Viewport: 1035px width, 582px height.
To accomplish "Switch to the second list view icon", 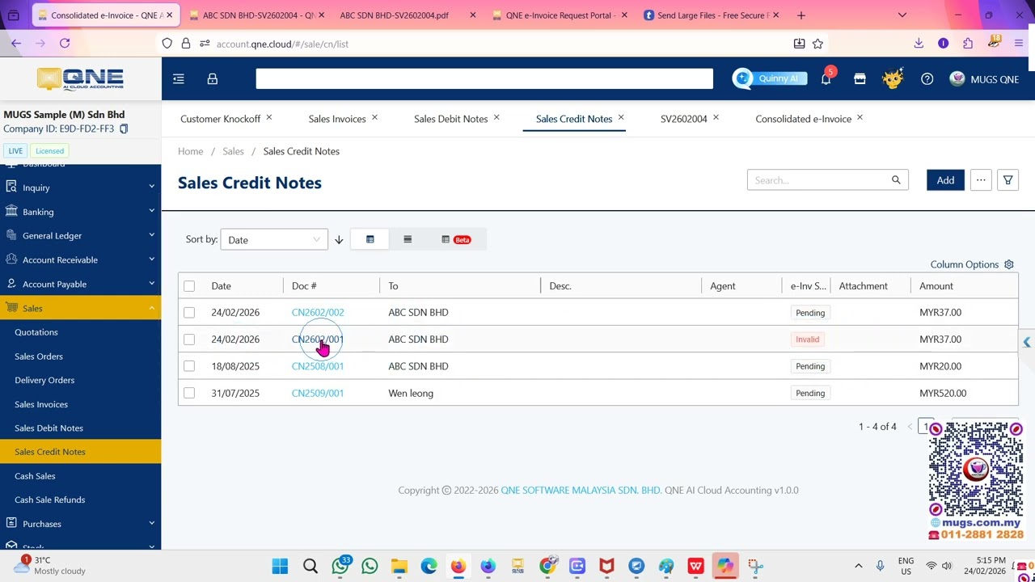I will (408, 239).
